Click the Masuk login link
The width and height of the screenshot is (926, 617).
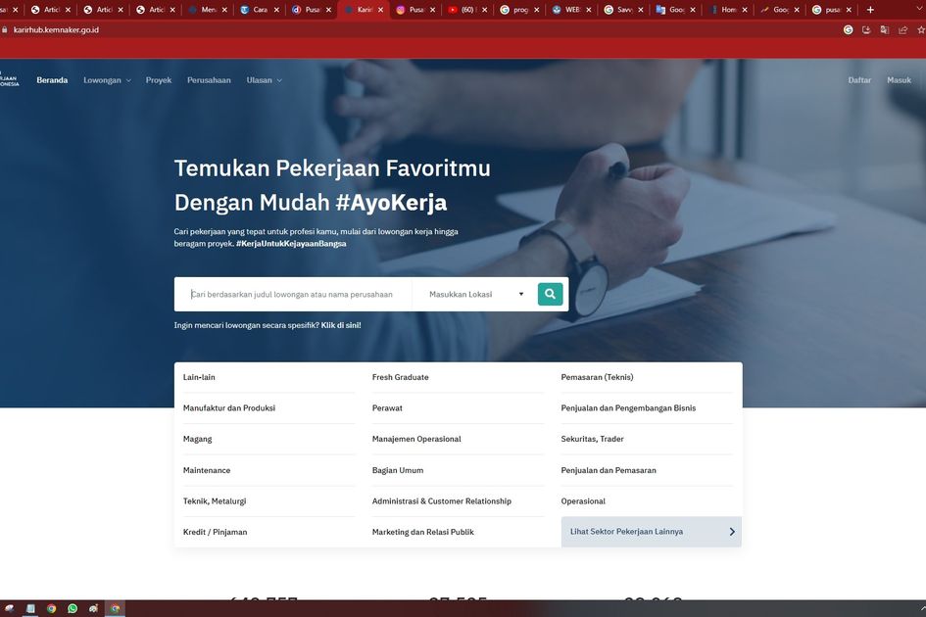899,80
